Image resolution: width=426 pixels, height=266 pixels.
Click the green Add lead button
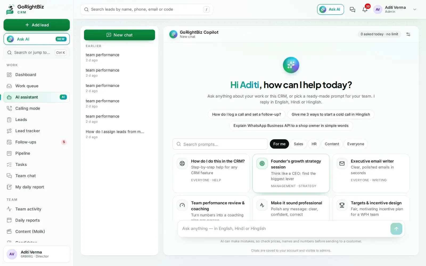[37, 25]
